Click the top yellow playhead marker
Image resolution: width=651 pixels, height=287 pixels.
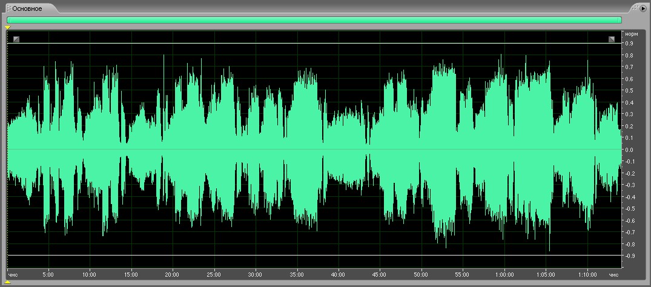pos(8,27)
